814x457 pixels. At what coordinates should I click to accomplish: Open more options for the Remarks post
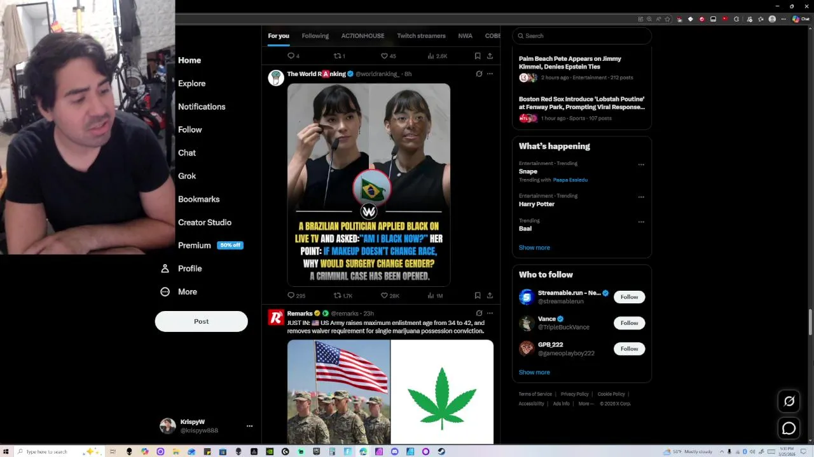[490, 313]
